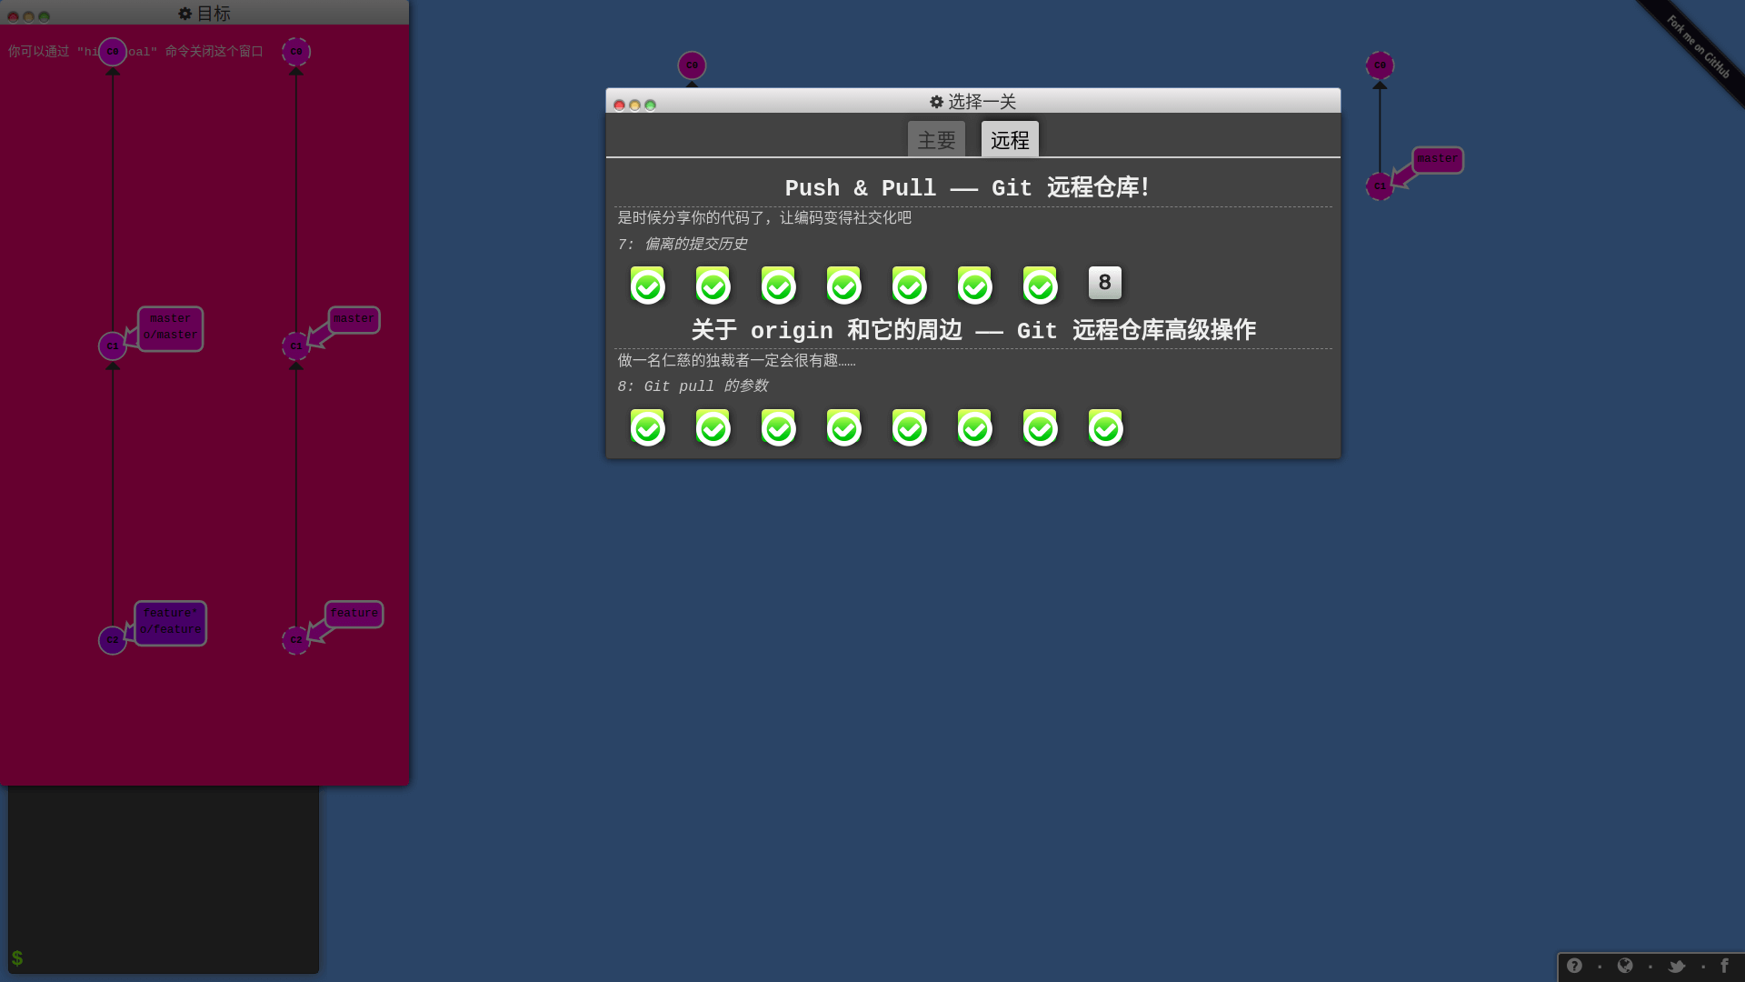
Task: Select c1 commit node under master in main view
Action: 1380,186
